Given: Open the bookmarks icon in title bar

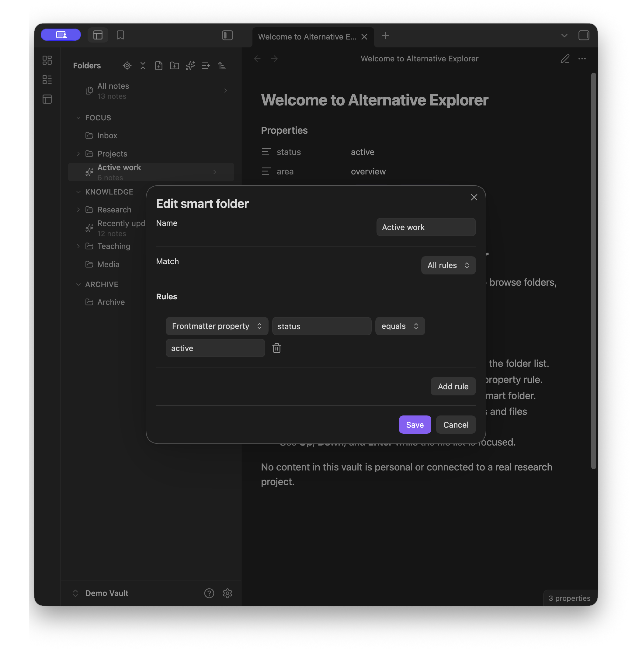Looking at the screenshot, I should 120,35.
